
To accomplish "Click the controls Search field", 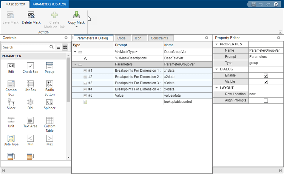I will coord(25,47).
